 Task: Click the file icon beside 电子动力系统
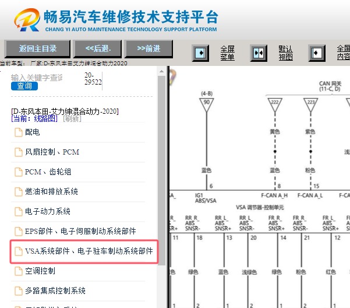[17, 212]
